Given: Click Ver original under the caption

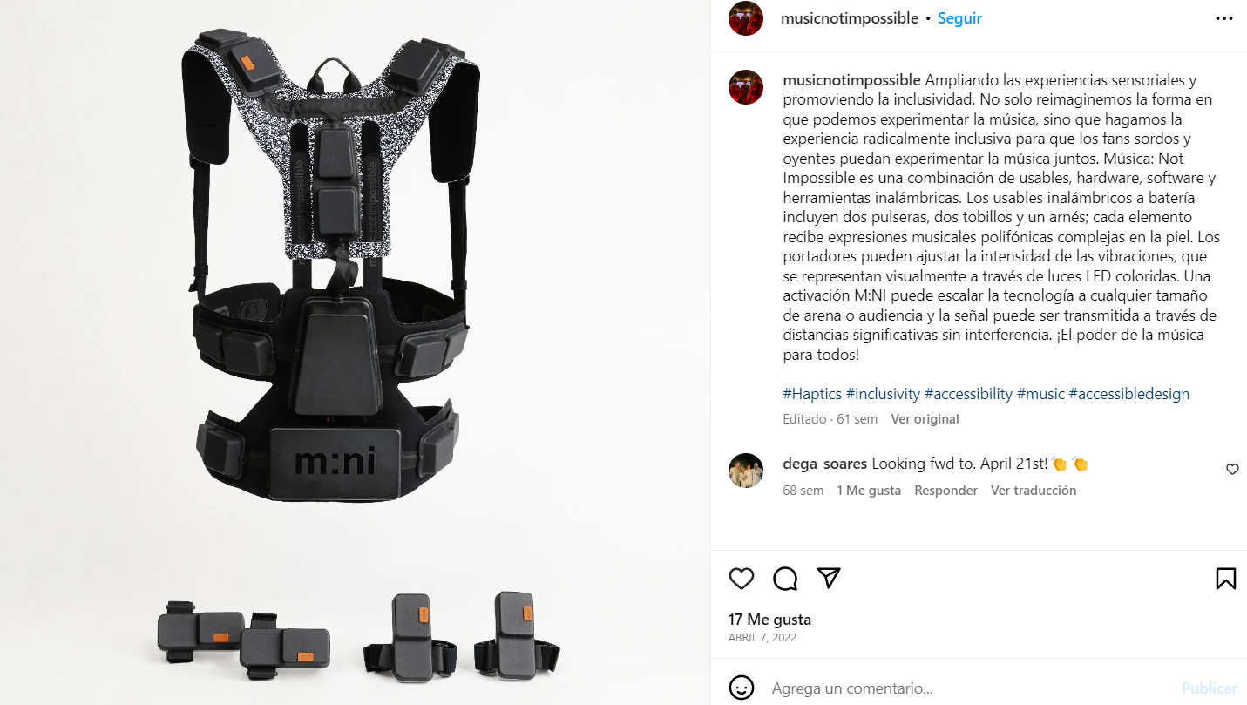Looking at the screenshot, I should 925,419.
